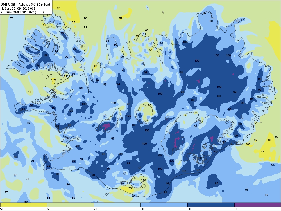Click the legend scale label 50
This screenshot has width=281, height=211.
click(x=2, y=209)
